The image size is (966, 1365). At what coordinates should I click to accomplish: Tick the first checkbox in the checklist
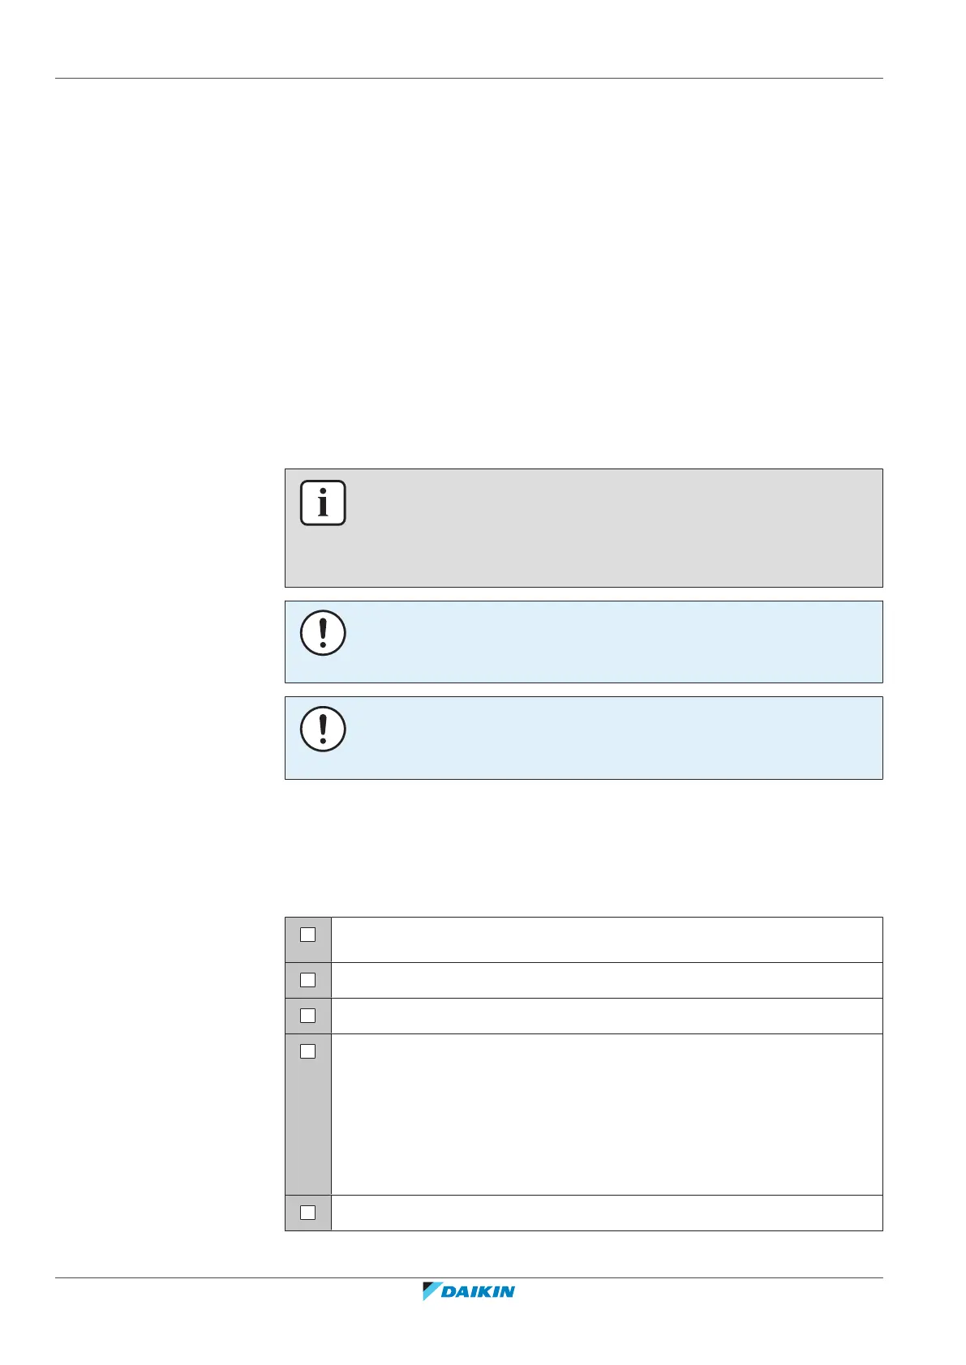(308, 935)
